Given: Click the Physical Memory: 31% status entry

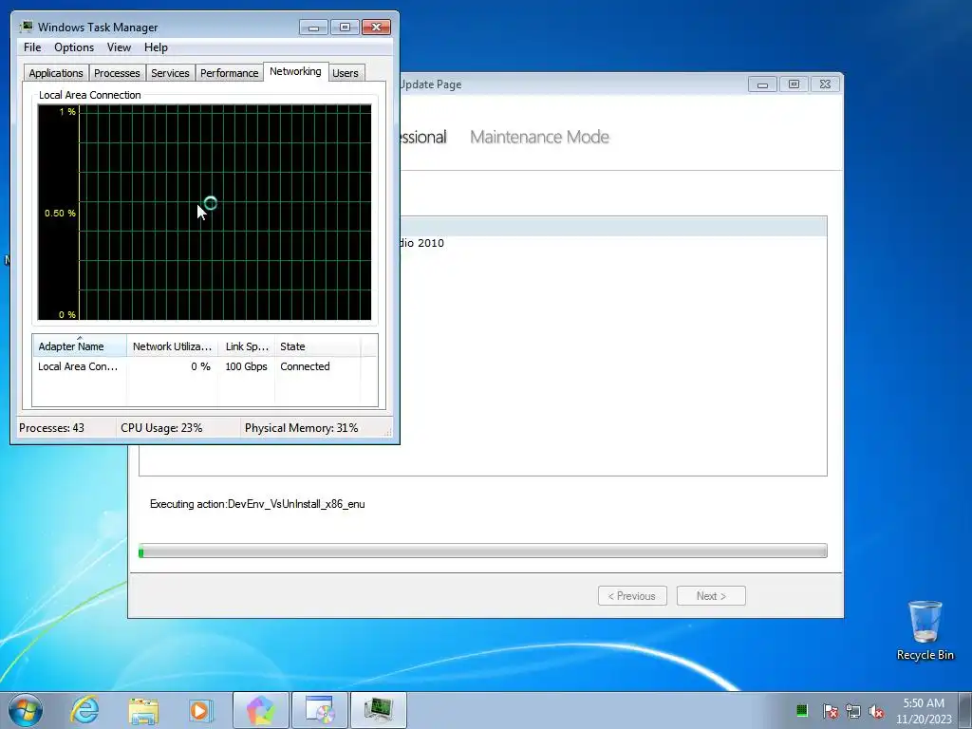Looking at the screenshot, I should (x=301, y=428).
